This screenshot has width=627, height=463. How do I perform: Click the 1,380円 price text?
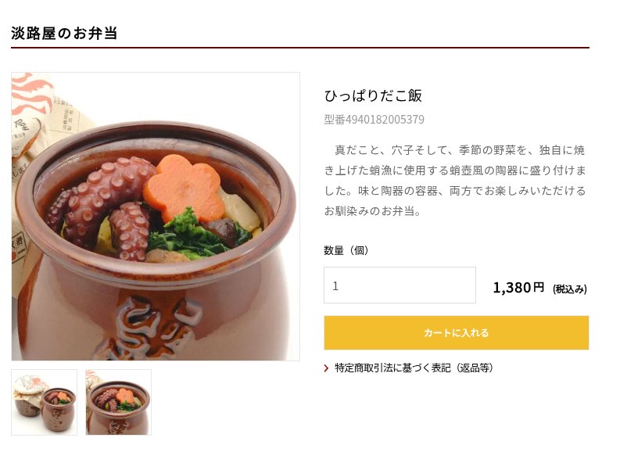point(518,287)
